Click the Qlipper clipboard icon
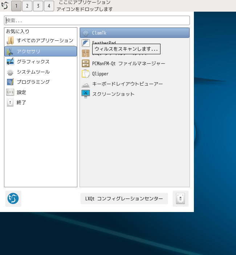This screenshot has height=255, width=236. coord(86,74)
